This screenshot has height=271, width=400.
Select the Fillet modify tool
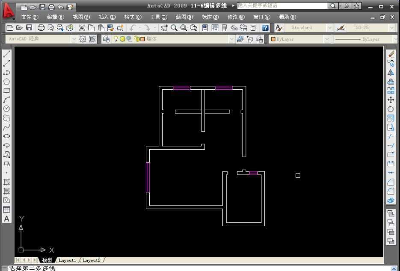click(x=391, y=191)
